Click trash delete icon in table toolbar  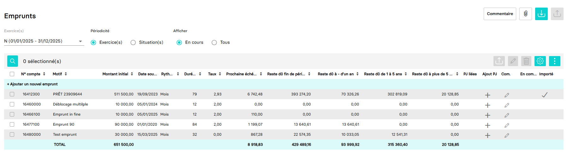pyautogui.click(x=526, y=61)
